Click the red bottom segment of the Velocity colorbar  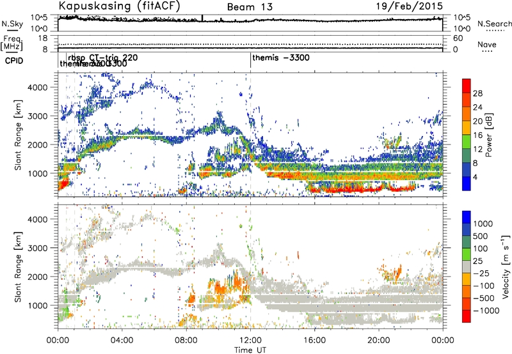(467, 316)
